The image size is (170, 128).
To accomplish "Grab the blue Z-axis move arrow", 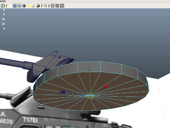I will coord(63,92).
